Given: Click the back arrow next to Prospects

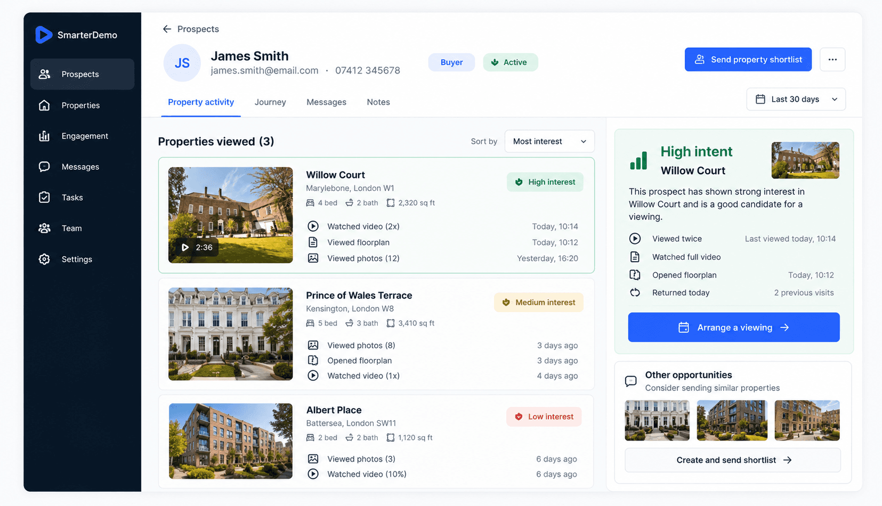Looking at the screenshot, I should tap(167, 29).
